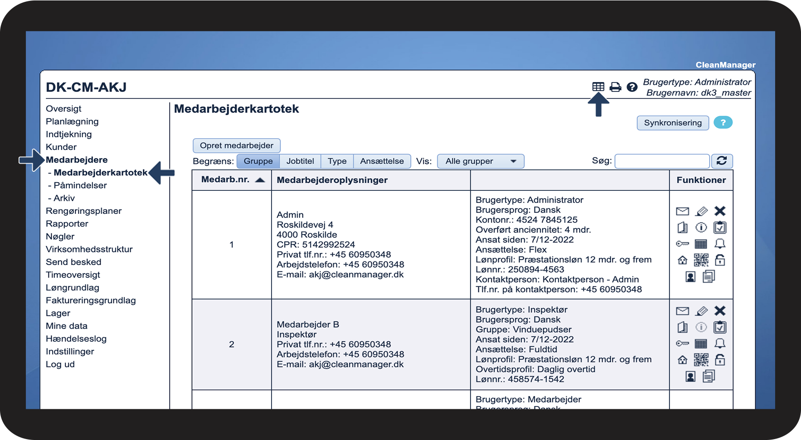Select Medarbejdere in the sidebar
801x440 pixels.
pos(77,160)
